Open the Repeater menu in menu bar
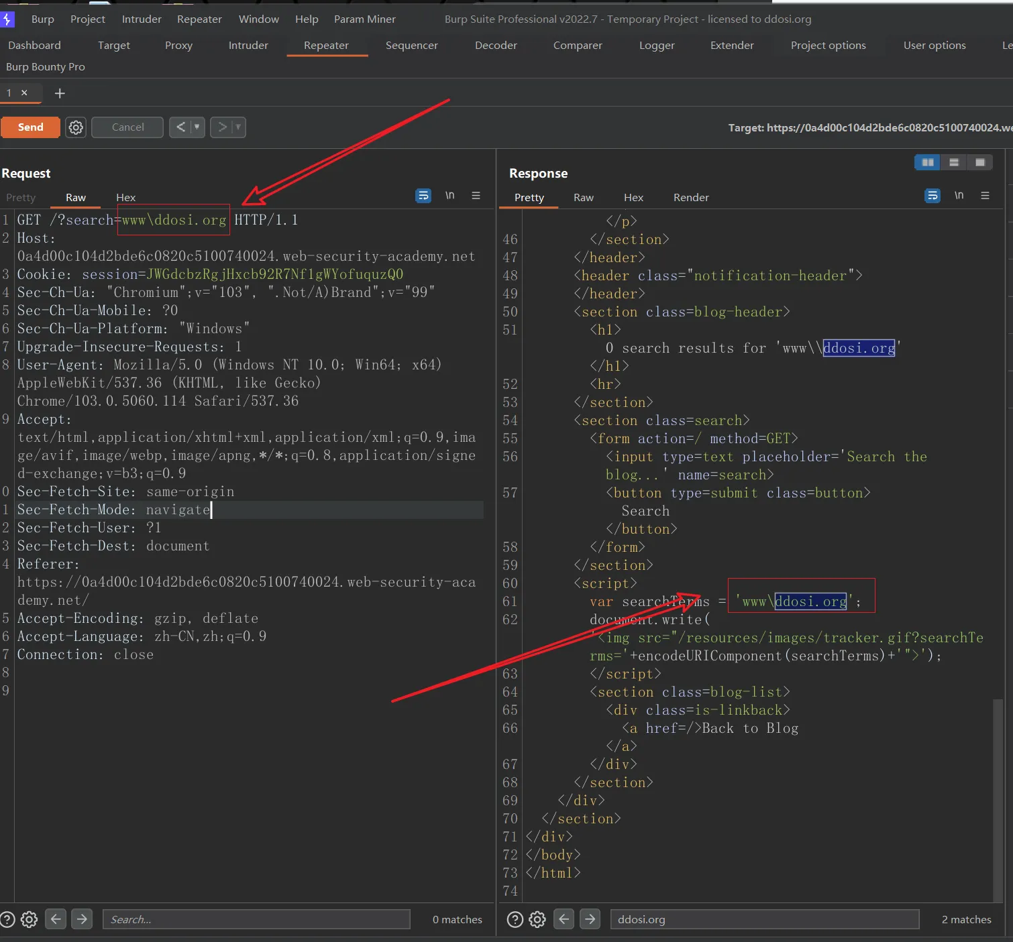 click(x=199, y=19)
